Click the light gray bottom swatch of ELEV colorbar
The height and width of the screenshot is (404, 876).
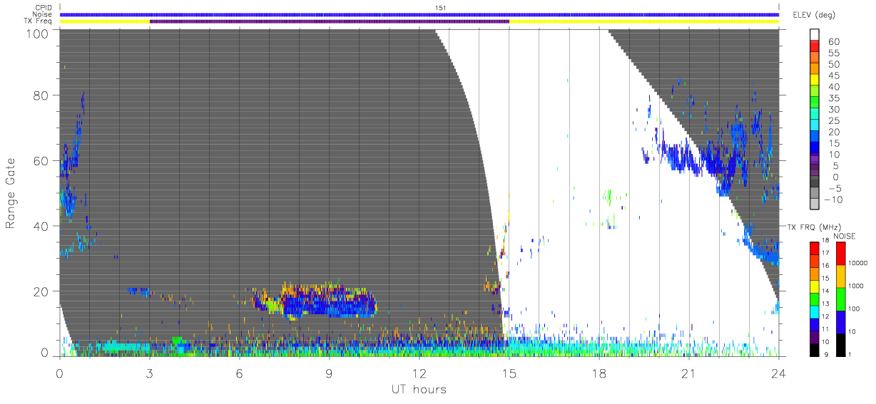pyautogui.click(x=815, y=204)
